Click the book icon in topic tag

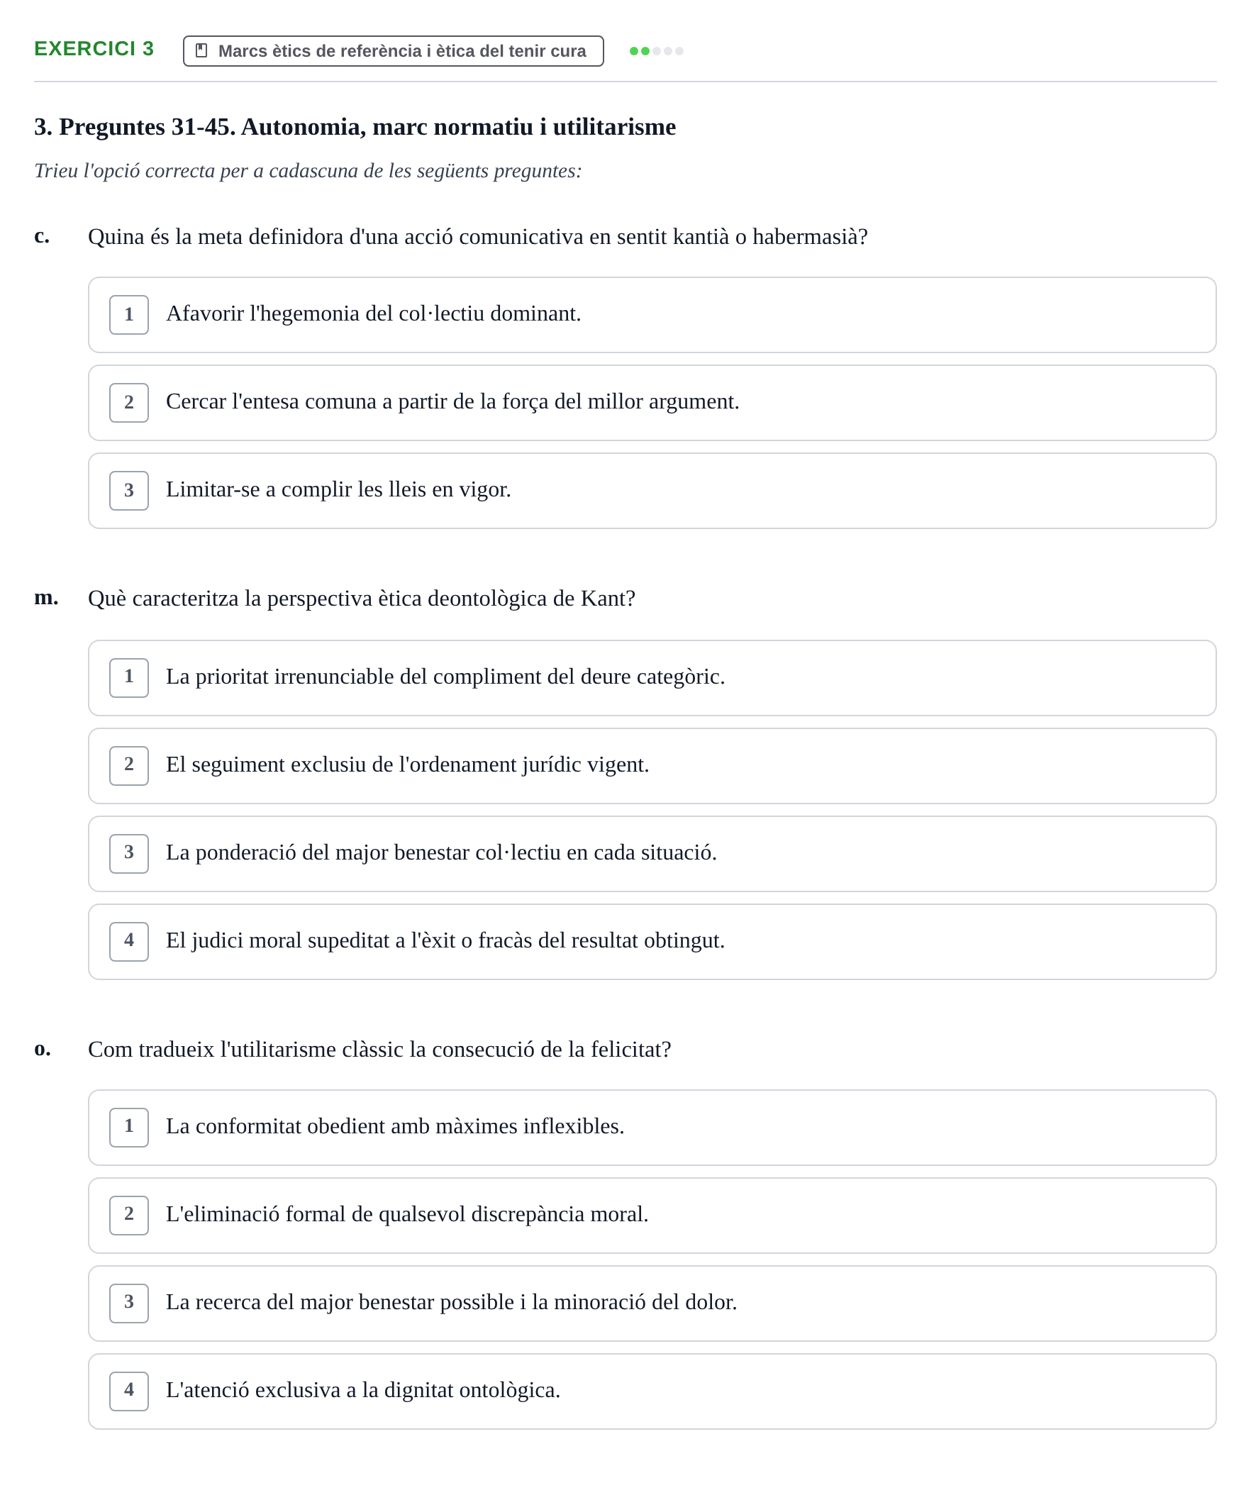click(201, 50)
